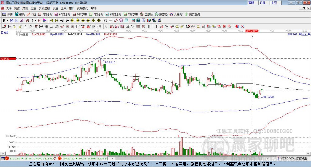This screenshot has width=311, height=167.
Task: Click the 70.2810 high price annotation
Action: pos(110,62)
